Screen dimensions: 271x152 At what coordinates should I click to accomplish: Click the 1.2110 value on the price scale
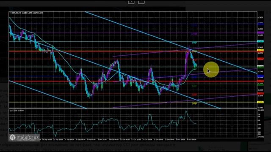(261, 90)
